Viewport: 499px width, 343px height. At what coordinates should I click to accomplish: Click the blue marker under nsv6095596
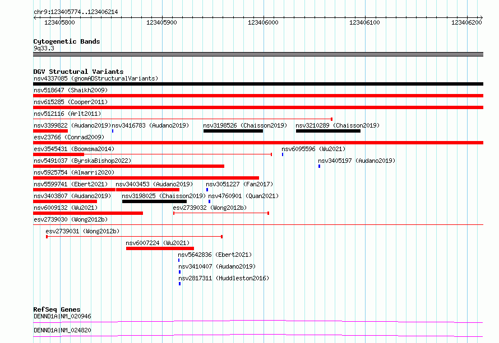283,154
